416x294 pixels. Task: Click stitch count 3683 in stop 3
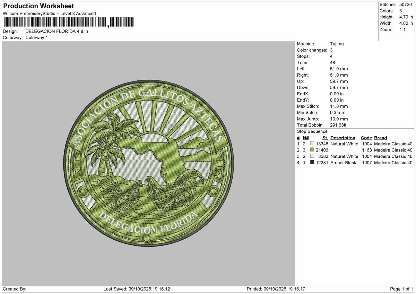(x=323, y=156)
